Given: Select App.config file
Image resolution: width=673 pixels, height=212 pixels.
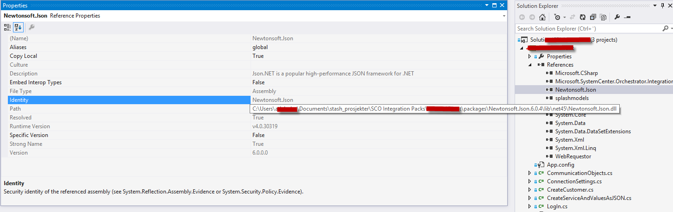Looking at the screenshot, I should click(x=560, y=165).
